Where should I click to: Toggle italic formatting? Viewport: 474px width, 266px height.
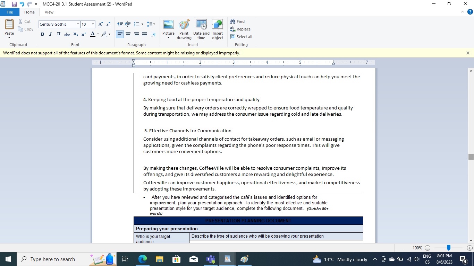pyautogui.click(x=50, y=34)
